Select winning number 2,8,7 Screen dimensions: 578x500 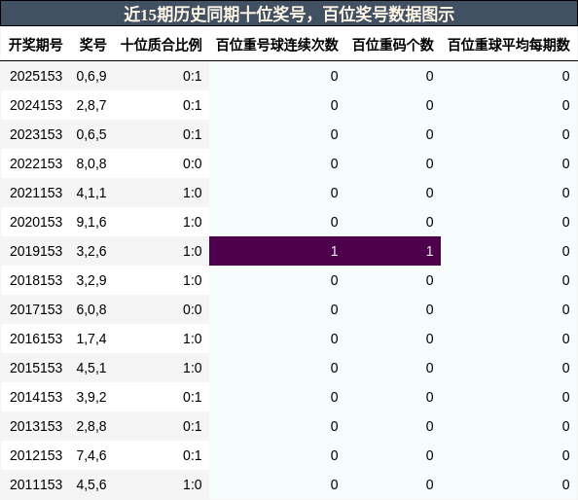(91, 105)
